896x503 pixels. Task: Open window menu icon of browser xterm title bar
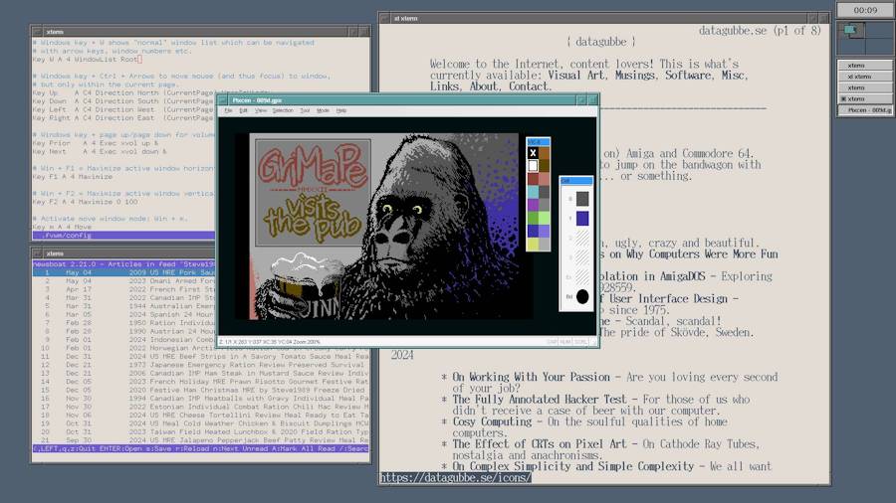click(x=384, y=18)
